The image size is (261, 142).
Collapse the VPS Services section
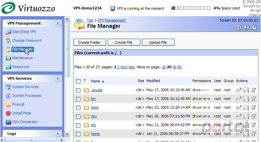click(x=58, y=79)
